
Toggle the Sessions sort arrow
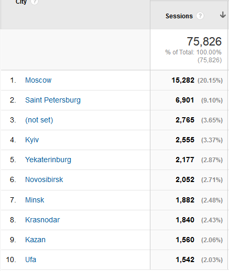223,15
